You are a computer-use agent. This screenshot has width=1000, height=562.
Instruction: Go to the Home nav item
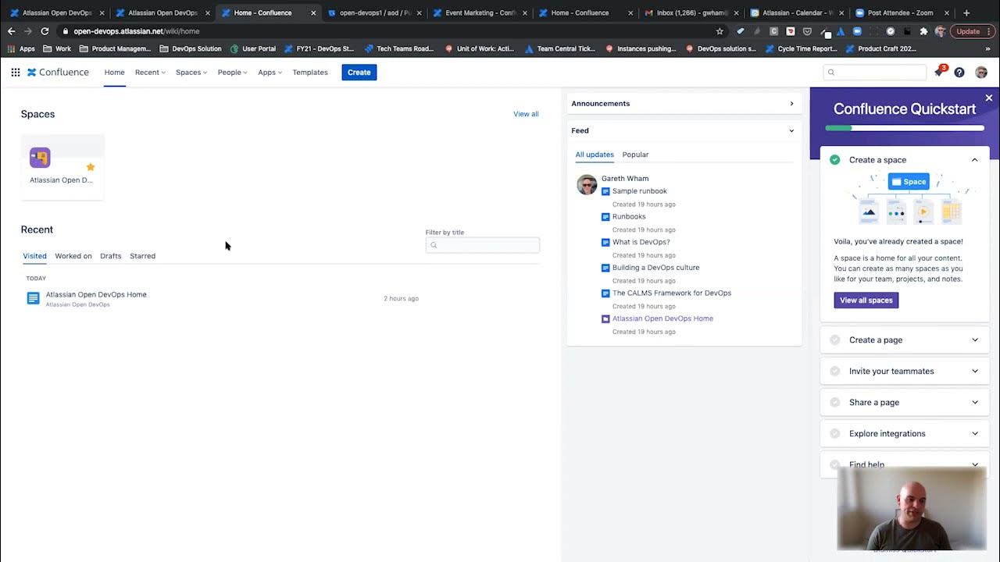pos(114,72)
